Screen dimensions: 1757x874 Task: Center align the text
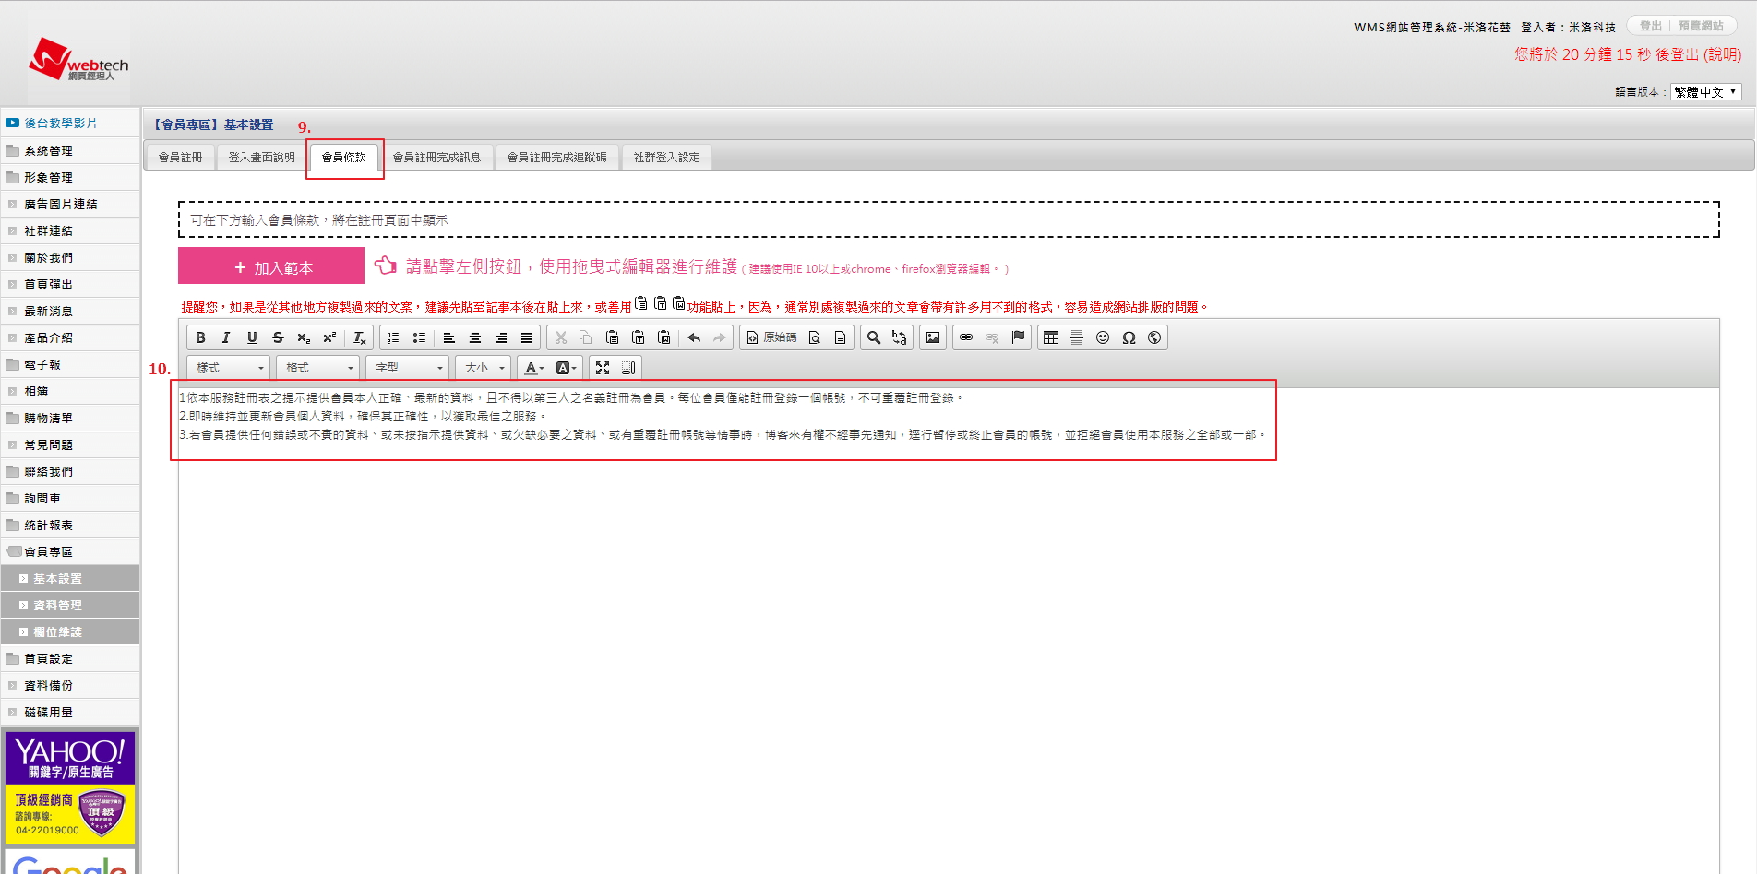point(475,337)
